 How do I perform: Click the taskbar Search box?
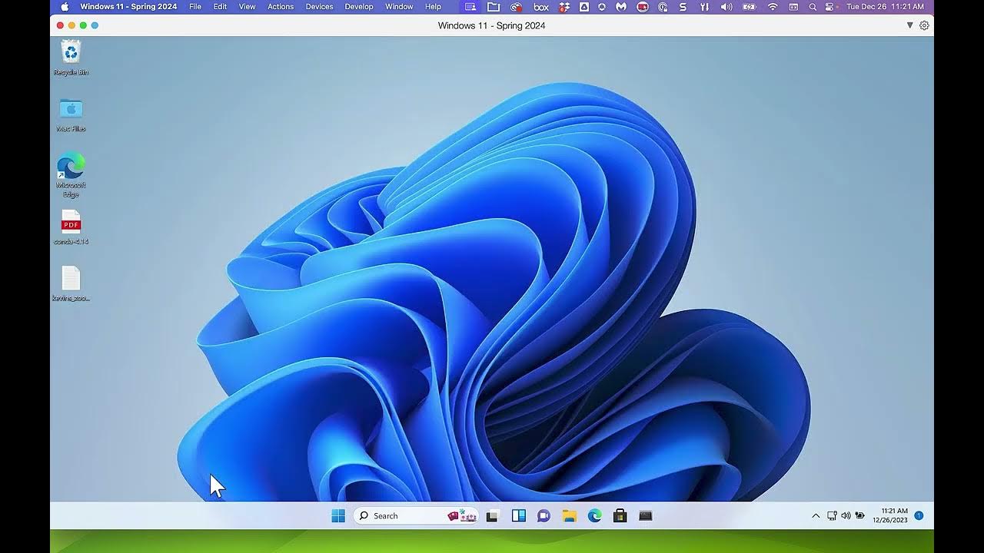point(416,516)
